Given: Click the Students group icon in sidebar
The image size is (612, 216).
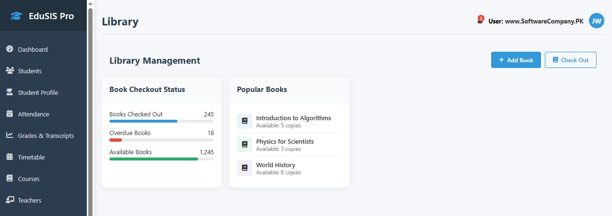Looking at the screenshot, I should [10, 71].
